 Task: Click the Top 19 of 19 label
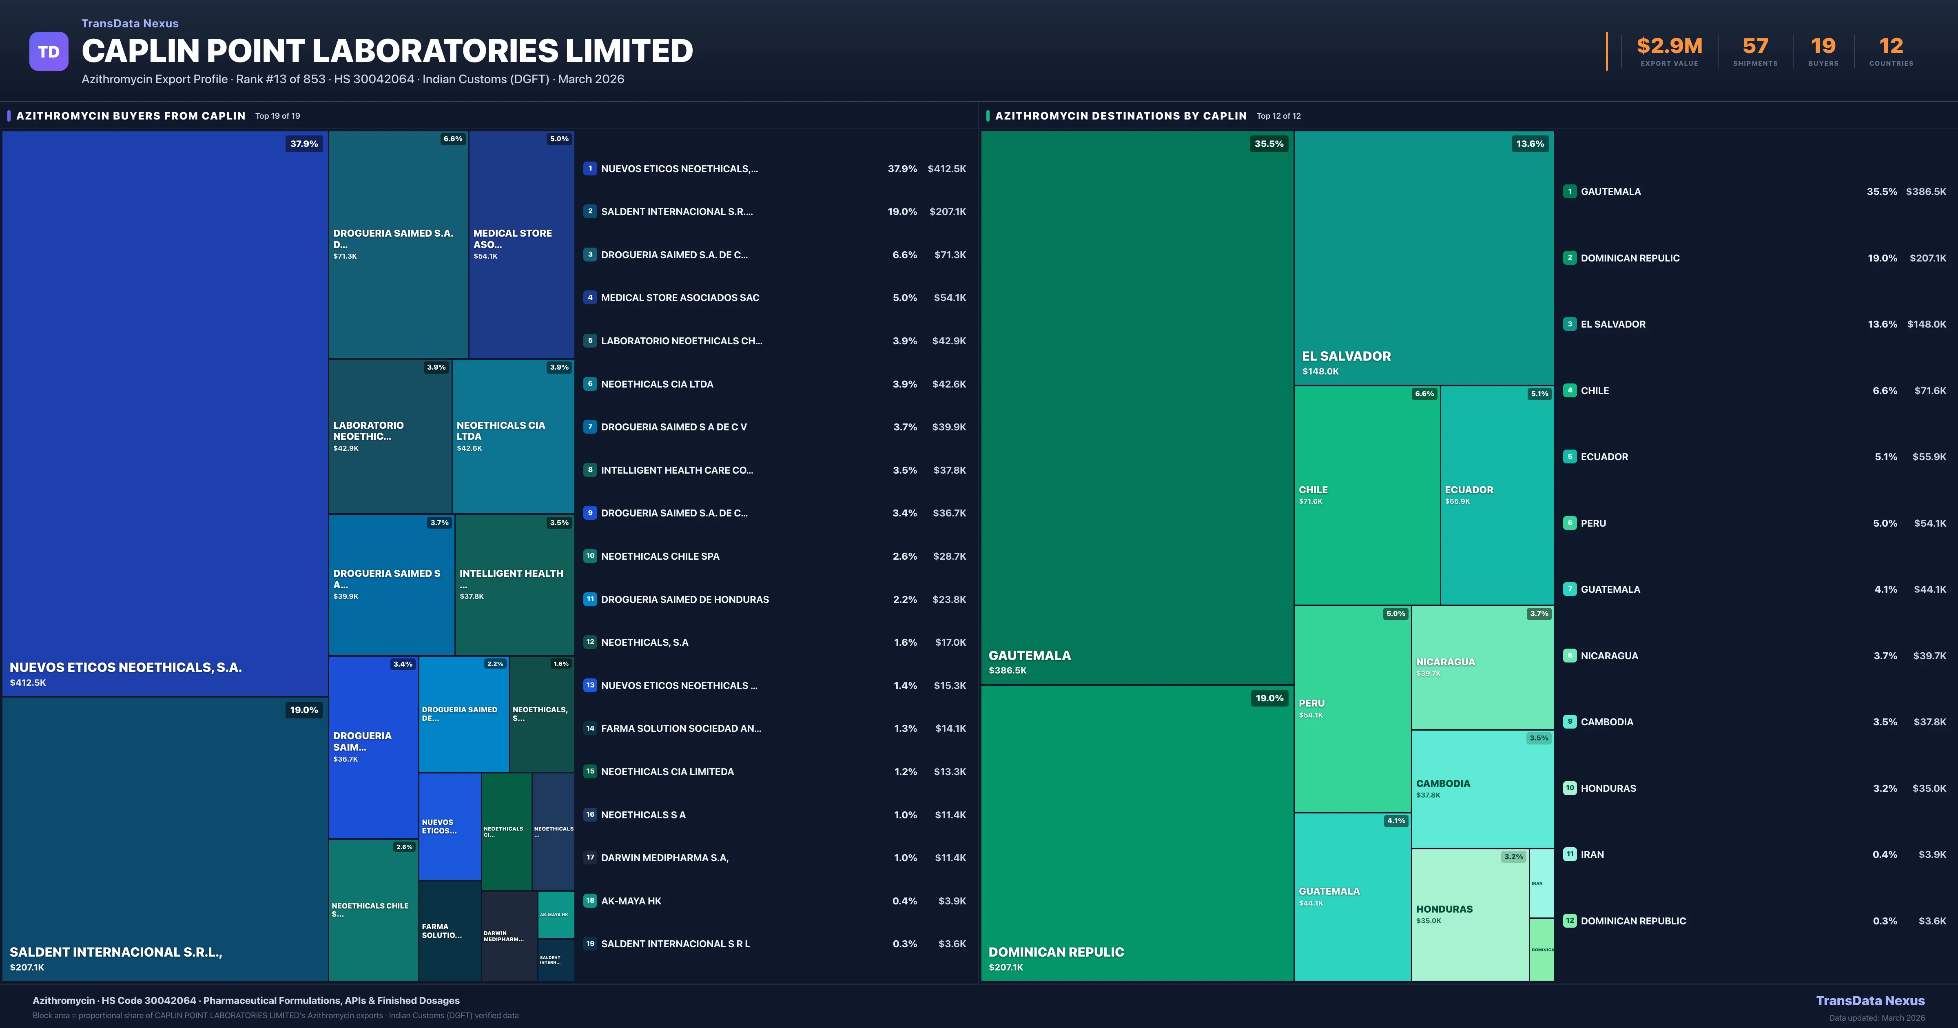277,115
